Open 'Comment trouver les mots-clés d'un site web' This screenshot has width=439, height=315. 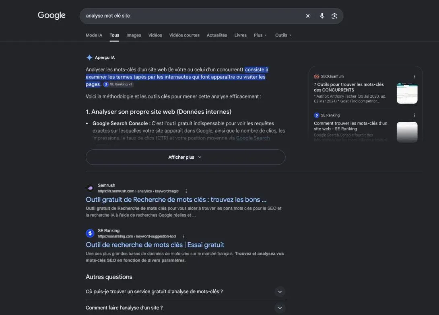click(350, 126)
